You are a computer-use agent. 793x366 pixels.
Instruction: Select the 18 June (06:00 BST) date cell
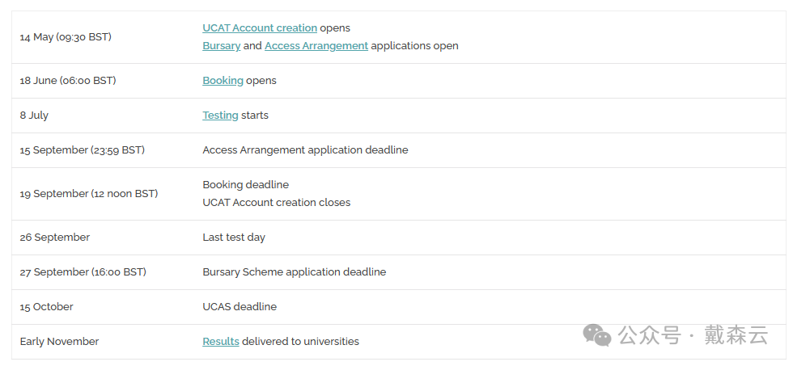pyautogui.click(x=68, y=81)
